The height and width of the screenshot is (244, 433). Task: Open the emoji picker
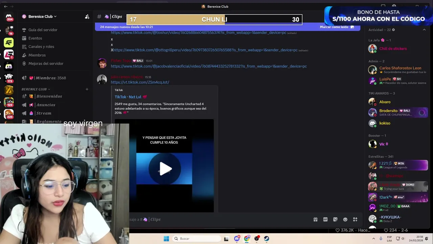(x=345, y=220)
